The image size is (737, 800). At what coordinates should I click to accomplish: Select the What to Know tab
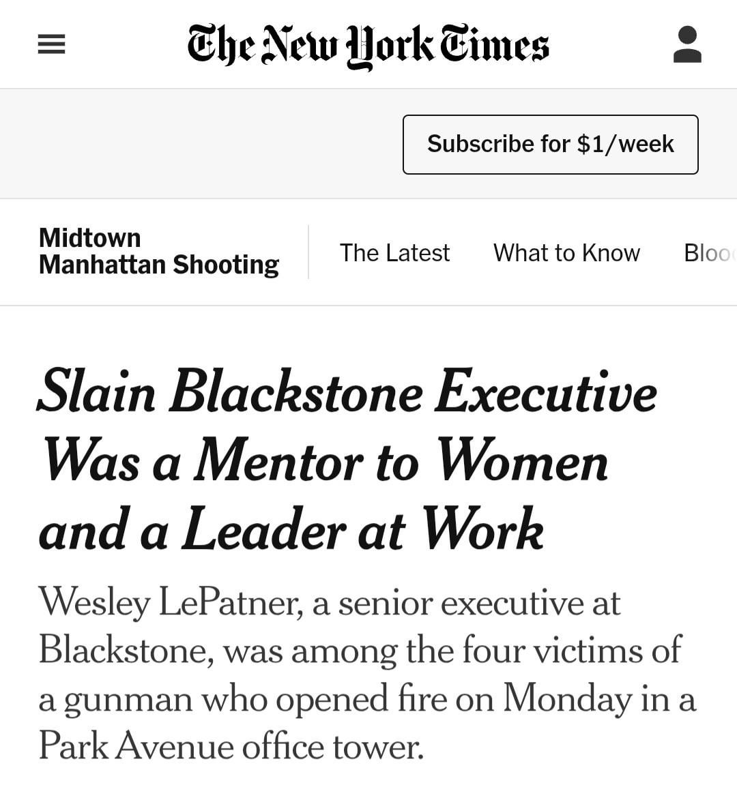click(566, 252)
